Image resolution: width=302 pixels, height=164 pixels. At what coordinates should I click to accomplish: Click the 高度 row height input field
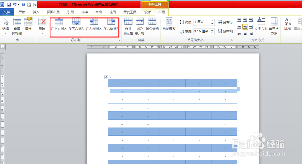[202, 22]
